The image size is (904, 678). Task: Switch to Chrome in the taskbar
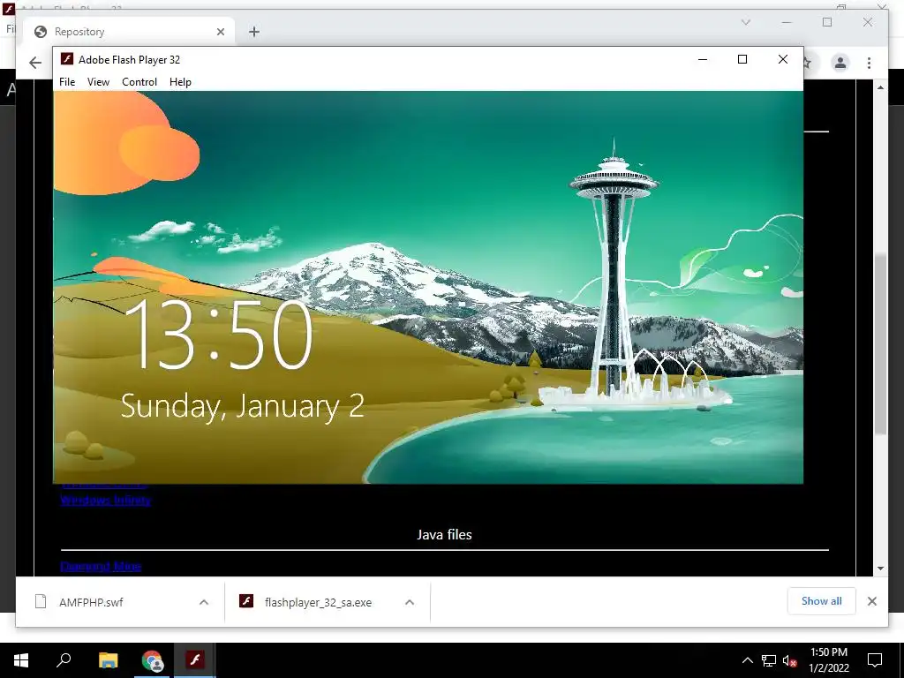click(x=152, y=660)
